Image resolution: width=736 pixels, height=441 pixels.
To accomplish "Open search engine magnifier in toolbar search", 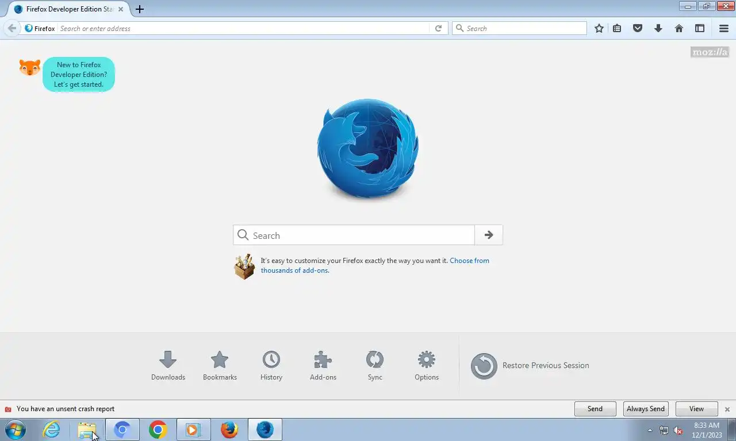I will pos(459,28).
